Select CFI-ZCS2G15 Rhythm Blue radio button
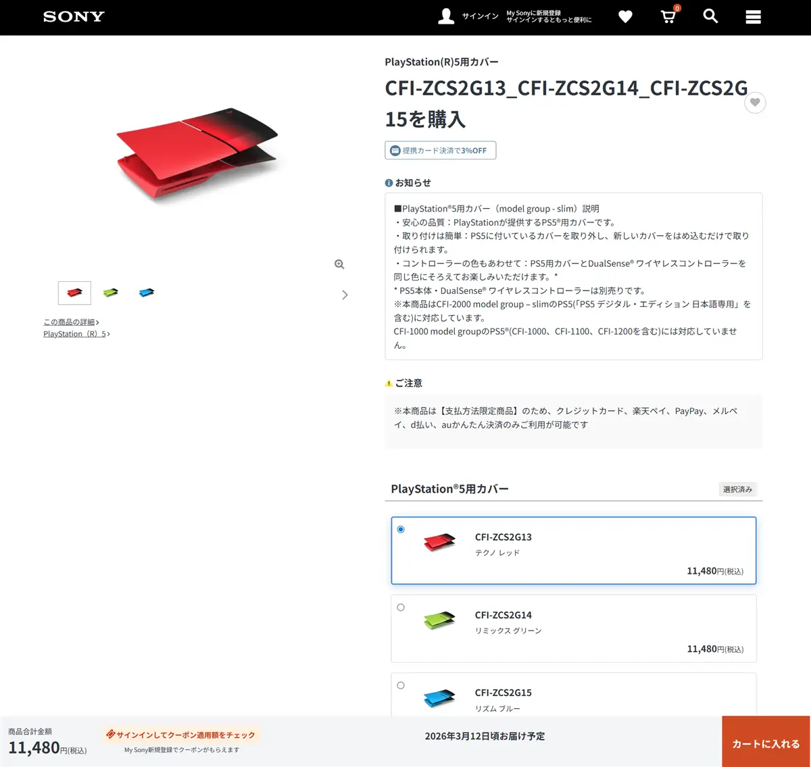The image size is (811, 767). pos(401,685)
